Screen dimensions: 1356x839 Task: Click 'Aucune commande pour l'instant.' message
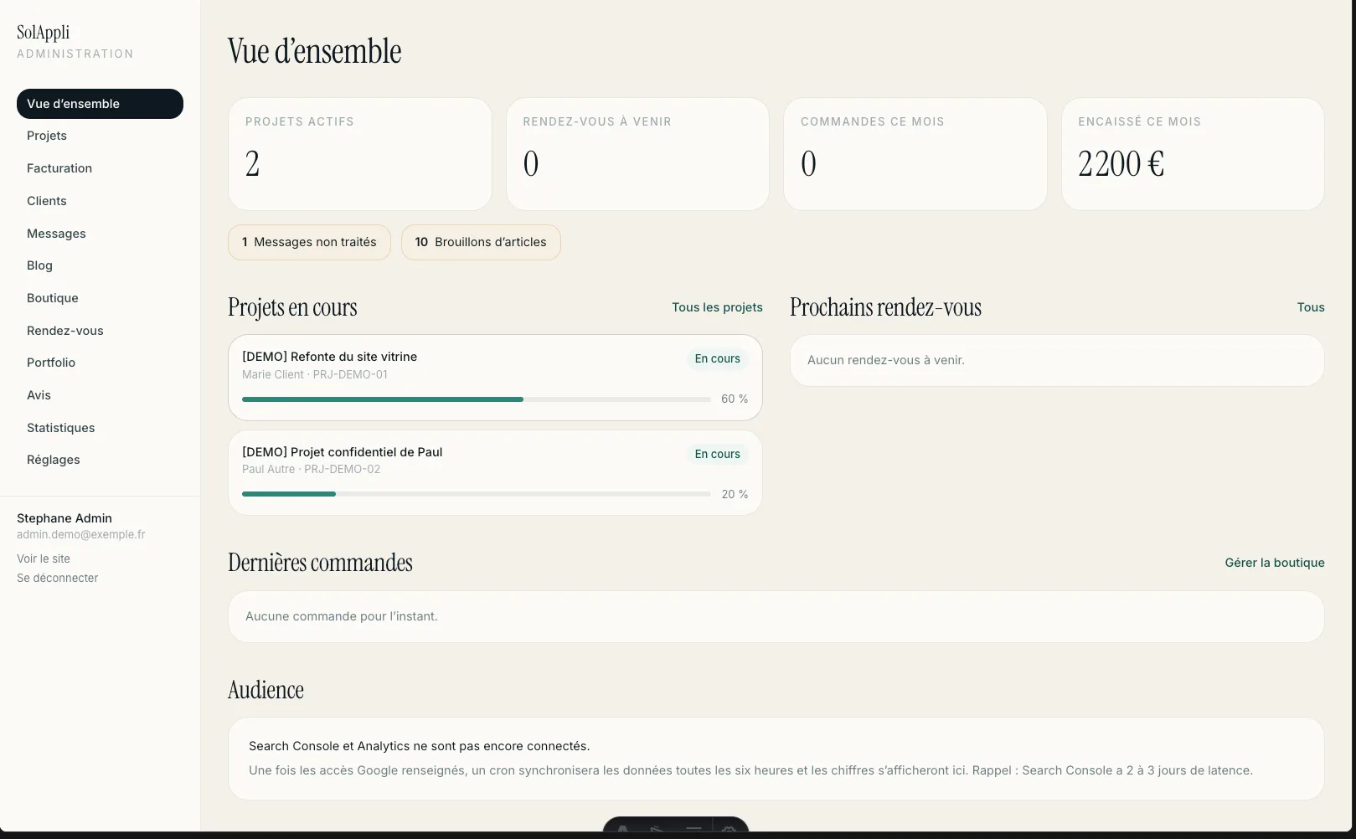pos(342,616)
